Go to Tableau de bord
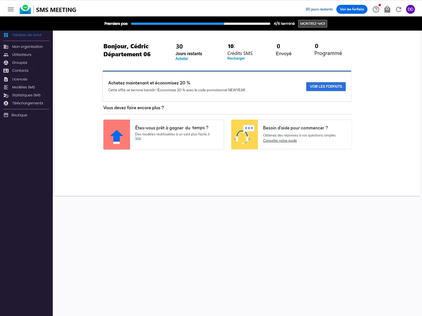Screen dimensions: 422x316 (27, 35)
